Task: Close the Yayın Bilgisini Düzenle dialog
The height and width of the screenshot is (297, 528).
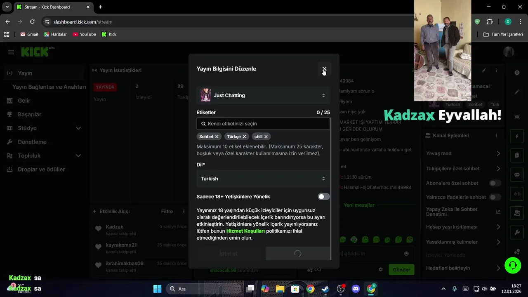Action: click(324, 69)
